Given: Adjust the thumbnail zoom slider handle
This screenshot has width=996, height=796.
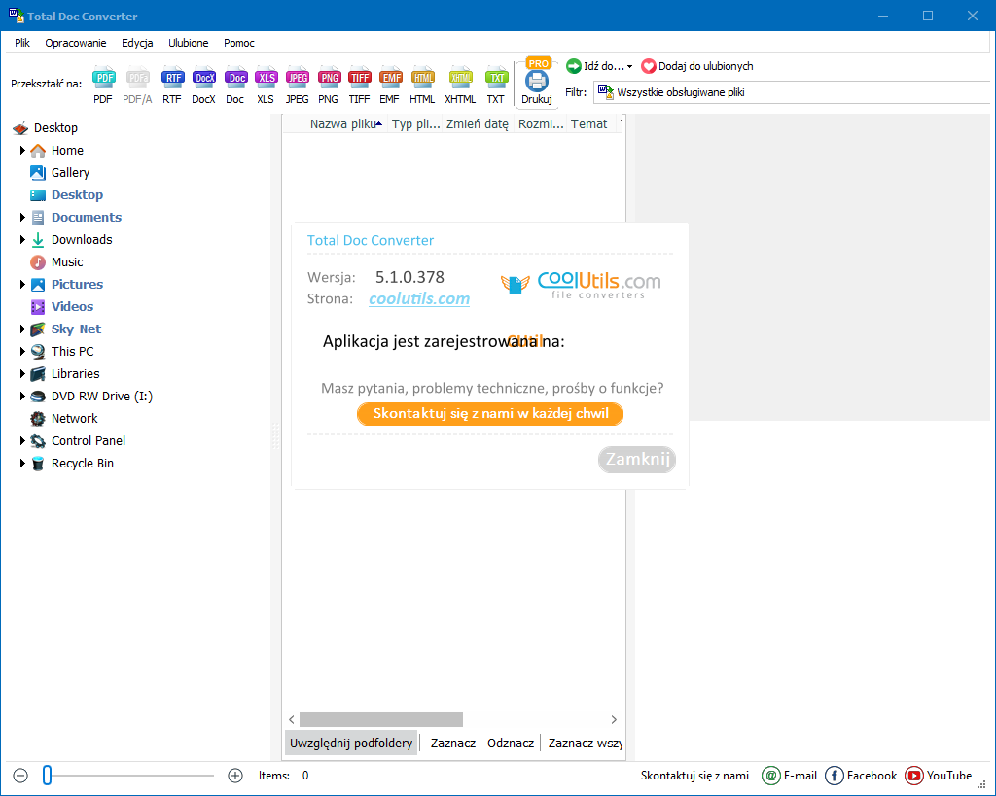Looking at the screenshot, I should (x=47, y=775).
